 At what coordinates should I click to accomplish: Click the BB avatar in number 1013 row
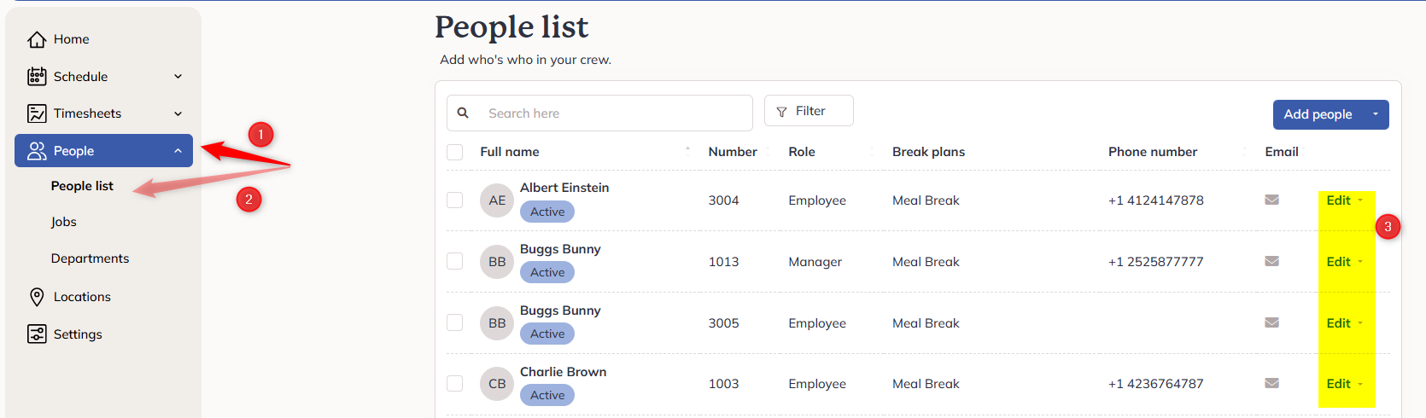tap(497, 262)
